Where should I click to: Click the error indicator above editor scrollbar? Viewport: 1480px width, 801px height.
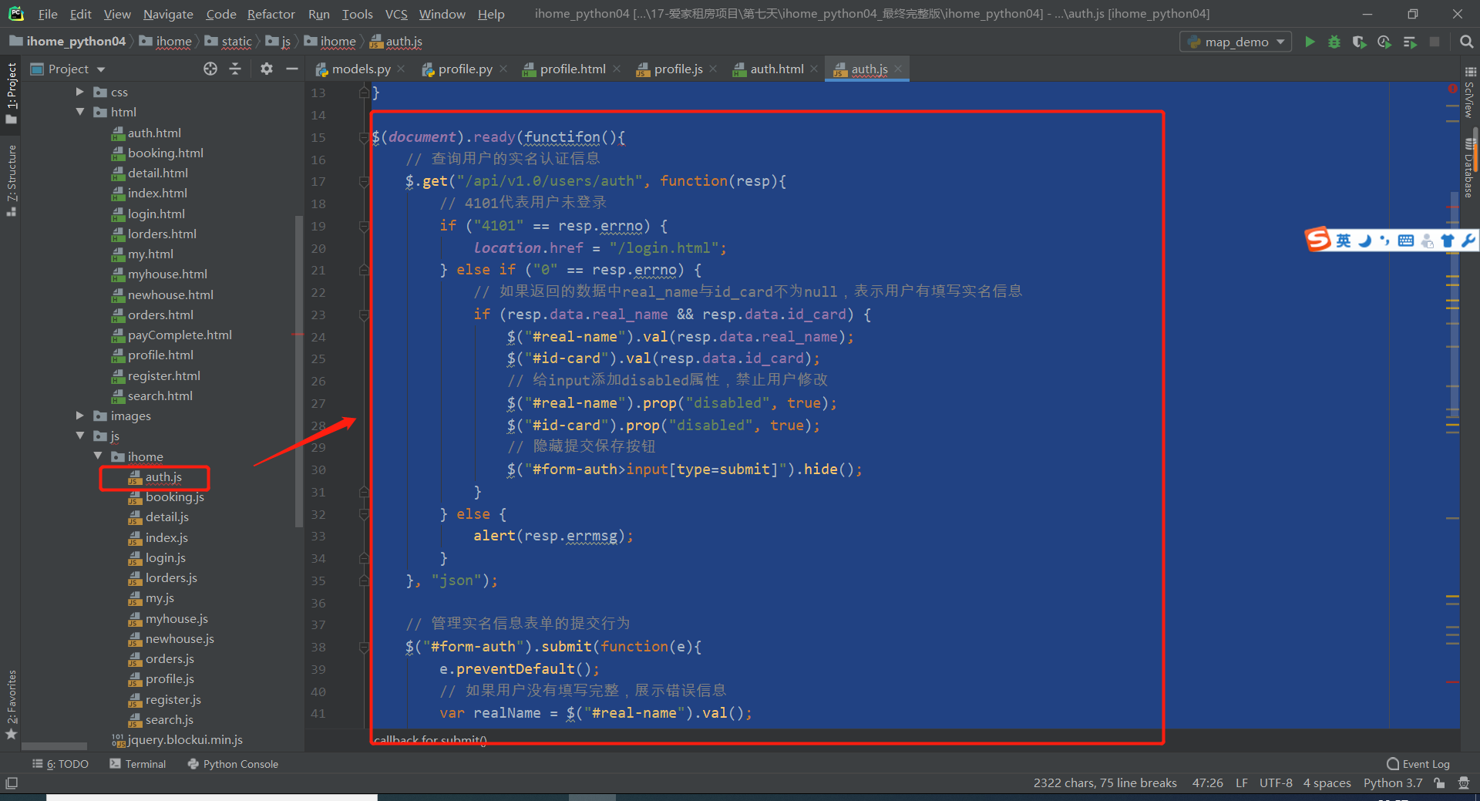[1452, 89]
